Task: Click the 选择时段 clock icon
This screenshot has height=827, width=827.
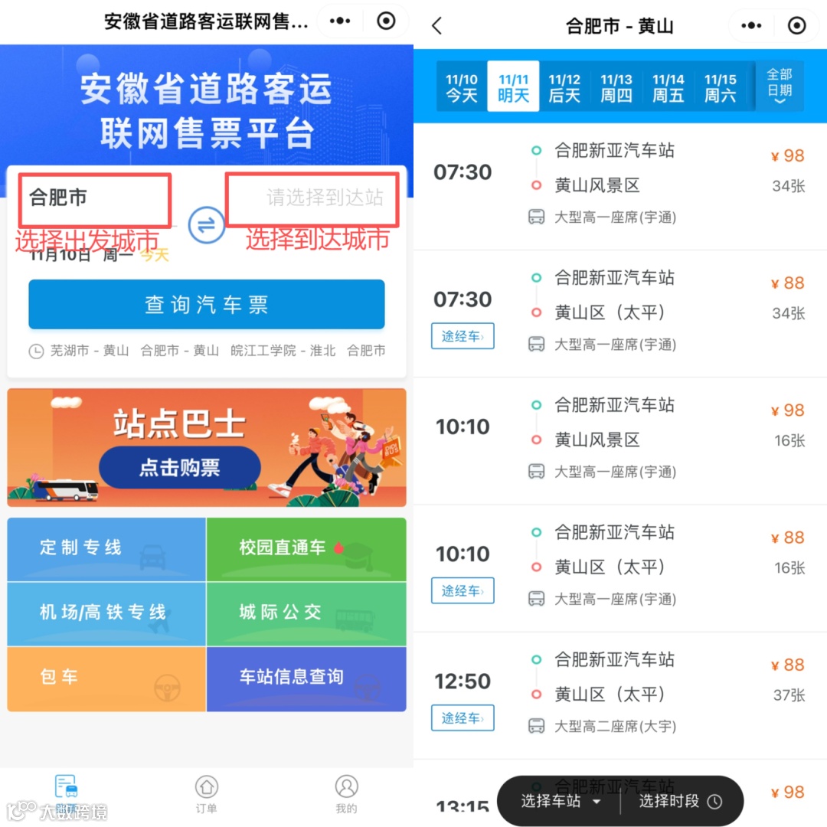Action: click(x=714, y=801)
